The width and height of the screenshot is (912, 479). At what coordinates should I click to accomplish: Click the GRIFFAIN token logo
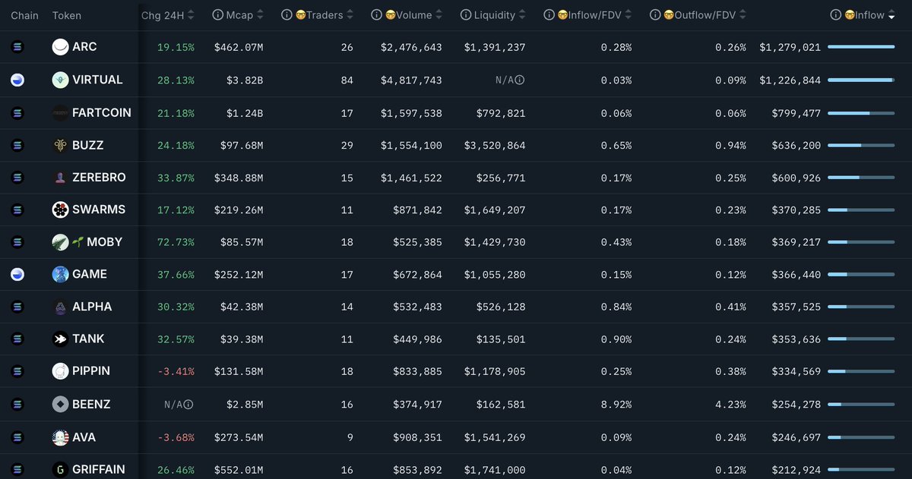(x=60, y=469)
